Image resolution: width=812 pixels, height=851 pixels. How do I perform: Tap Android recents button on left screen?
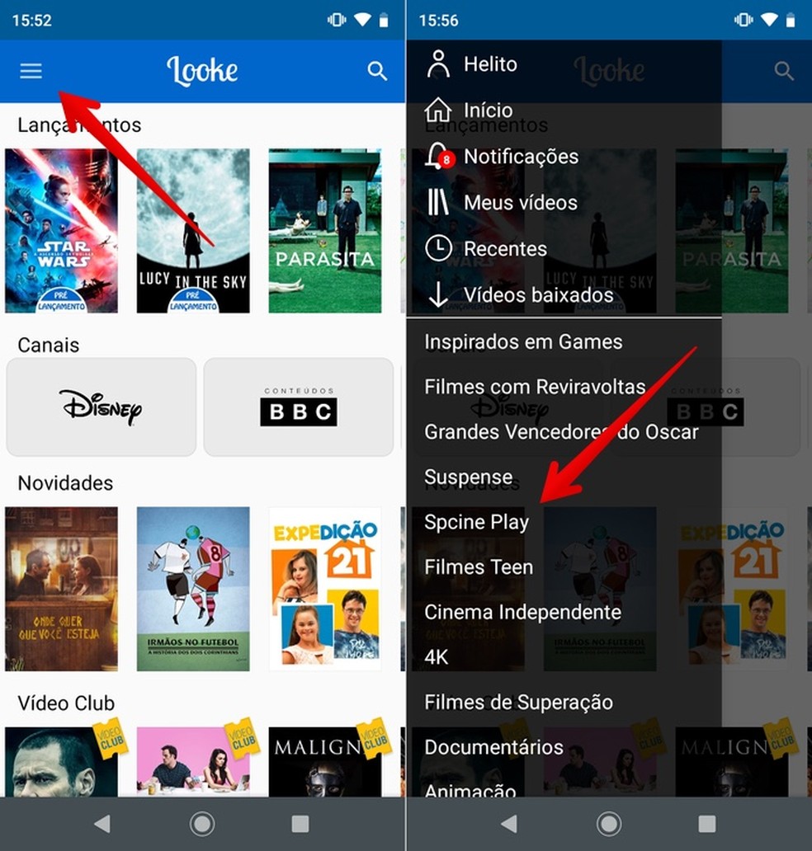(300, 824)
